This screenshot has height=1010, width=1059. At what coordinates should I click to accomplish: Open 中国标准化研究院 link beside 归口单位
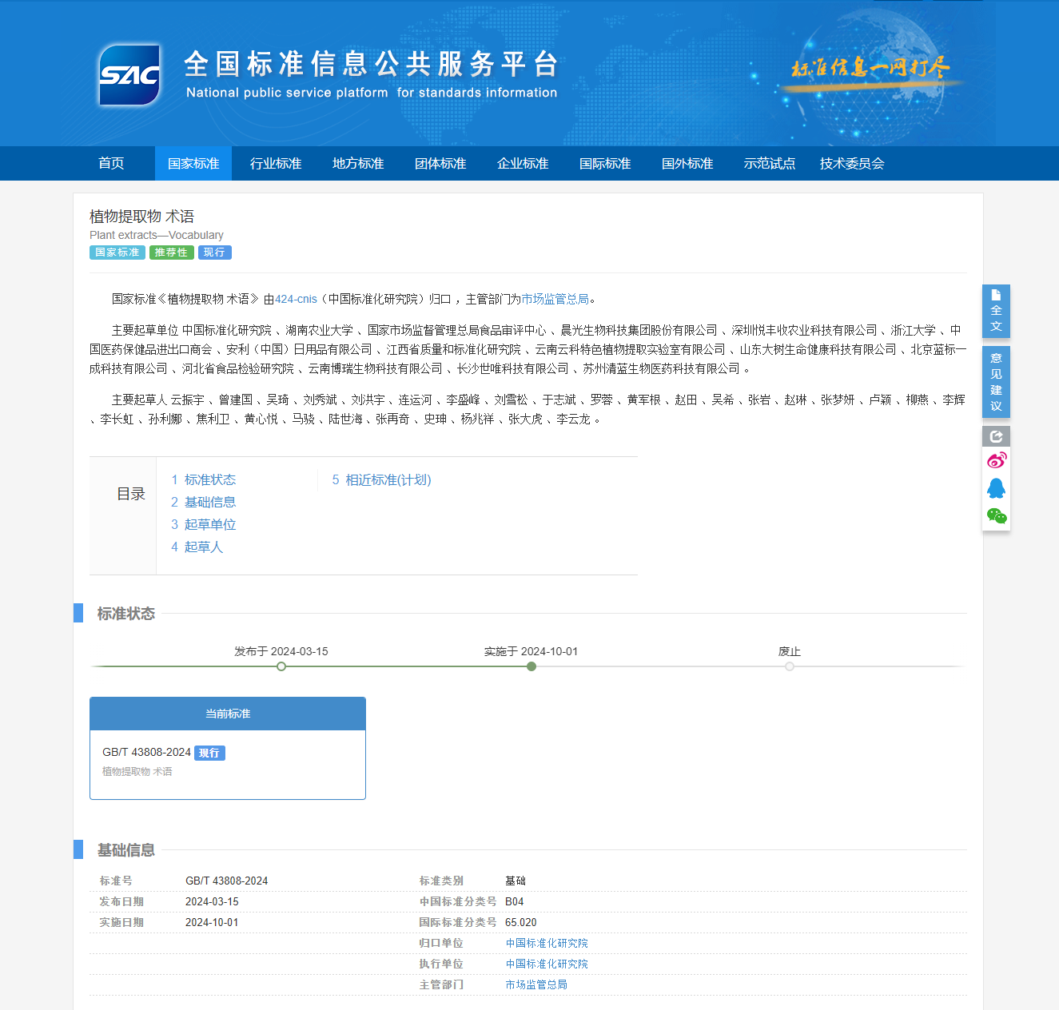click(547, 943)
